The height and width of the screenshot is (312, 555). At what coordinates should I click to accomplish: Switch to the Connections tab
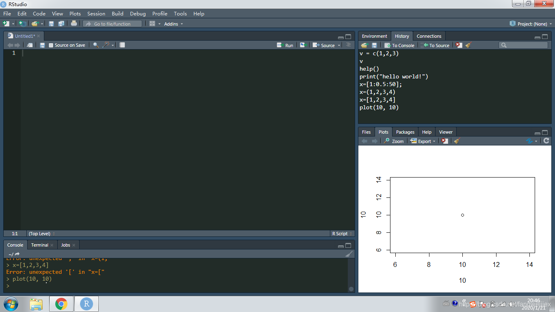point(429,36)
